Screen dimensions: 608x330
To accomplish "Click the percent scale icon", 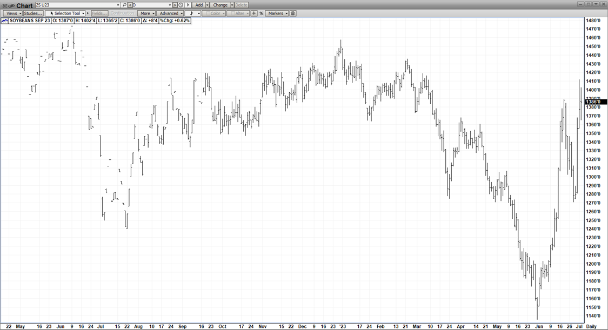I will click(x=262, y=13).
